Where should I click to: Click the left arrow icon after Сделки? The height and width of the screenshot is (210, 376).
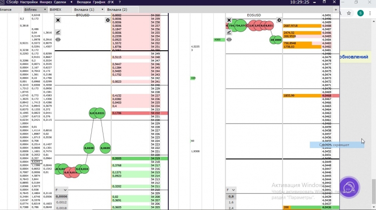coord(71,2)
